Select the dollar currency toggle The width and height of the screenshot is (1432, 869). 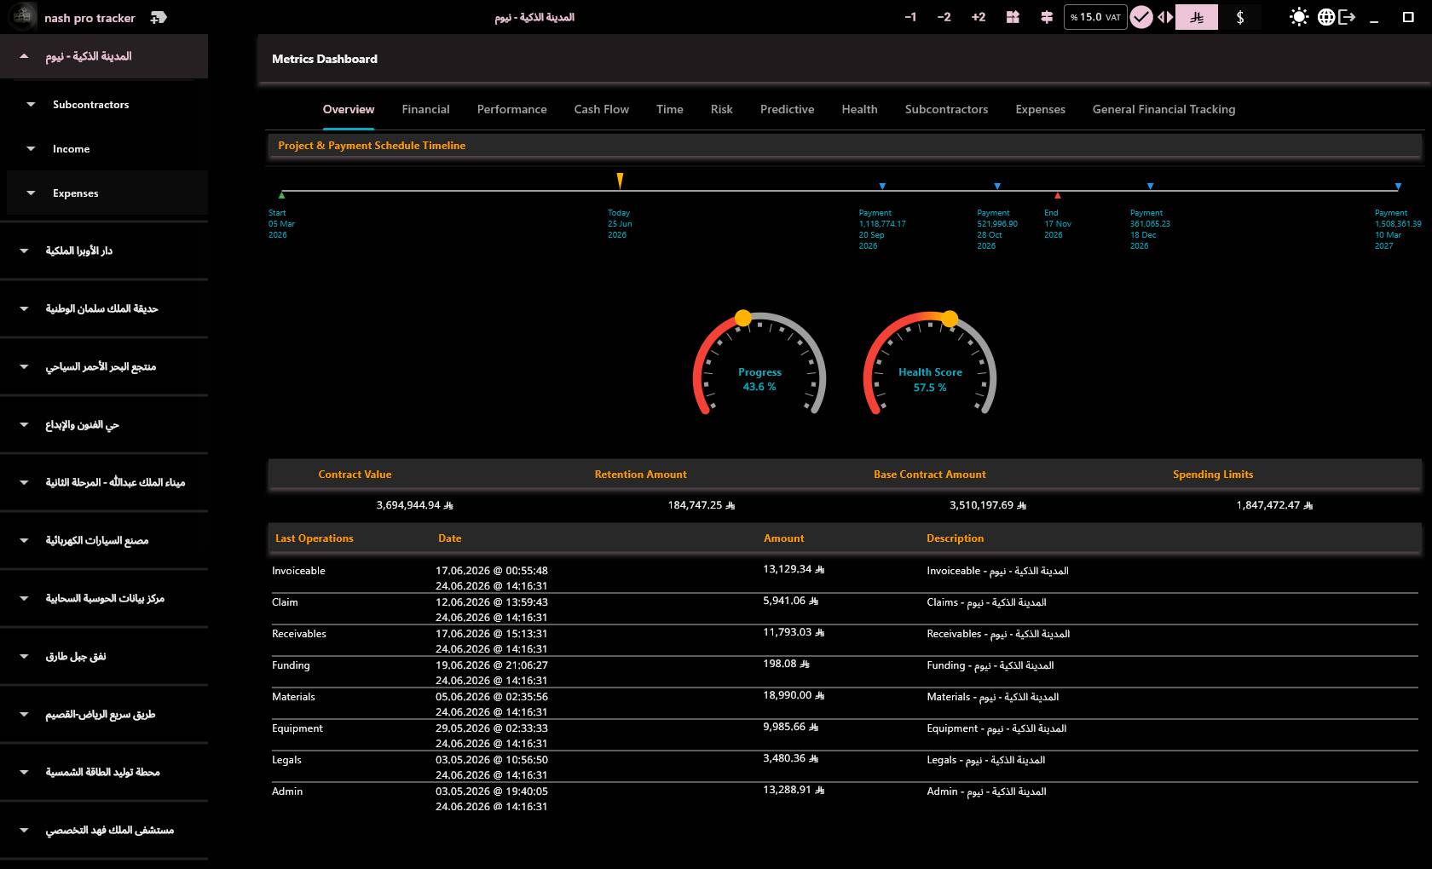point(1240,17)
